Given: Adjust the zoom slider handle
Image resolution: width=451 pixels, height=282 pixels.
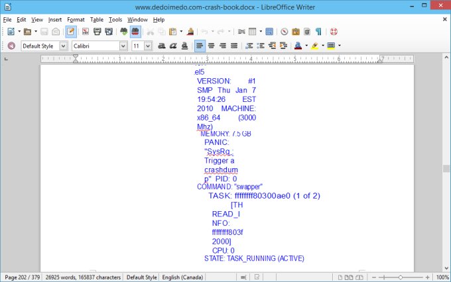Looking at the screenshot, I should pos(401,277).
